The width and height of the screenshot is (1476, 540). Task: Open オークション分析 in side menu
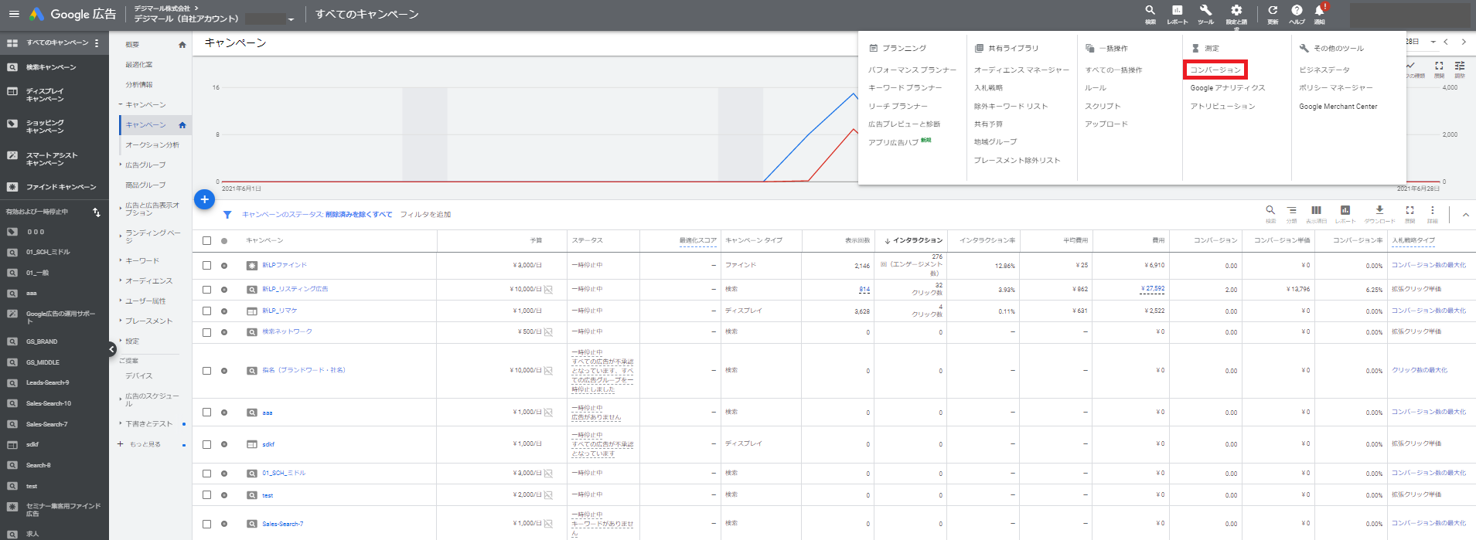[152, 145]
